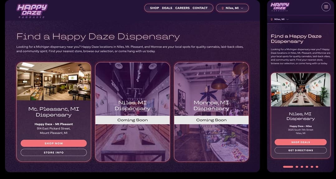Screen dimensions: 336x179
Task: Click the 'Happy Daze - Niles' store name
Action: click(301, 126)
